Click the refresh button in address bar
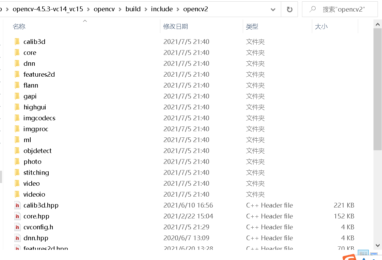 pos(289,9)
